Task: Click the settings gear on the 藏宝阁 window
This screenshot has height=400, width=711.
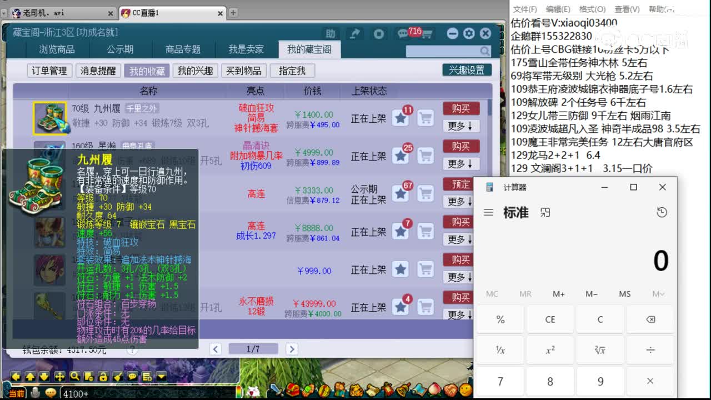Action: tap(468, 33)
